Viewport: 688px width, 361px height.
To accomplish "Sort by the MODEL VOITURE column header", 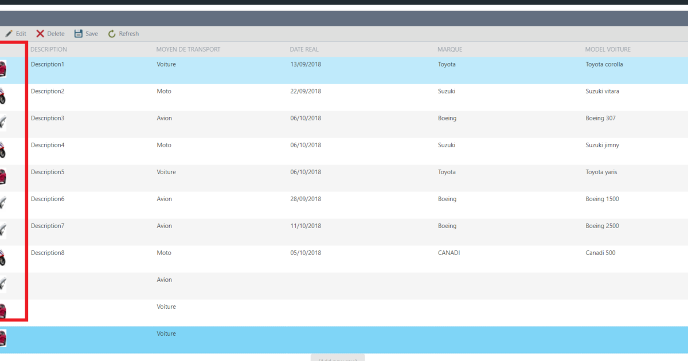I will coord(608,49).
